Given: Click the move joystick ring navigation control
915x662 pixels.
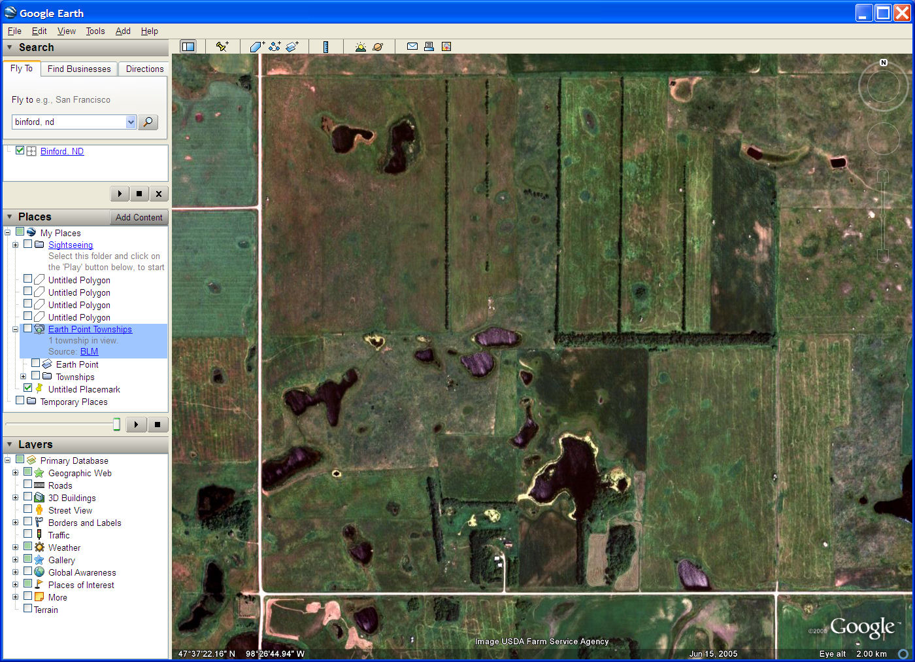Looking at the screenshot, I should 883,138.
